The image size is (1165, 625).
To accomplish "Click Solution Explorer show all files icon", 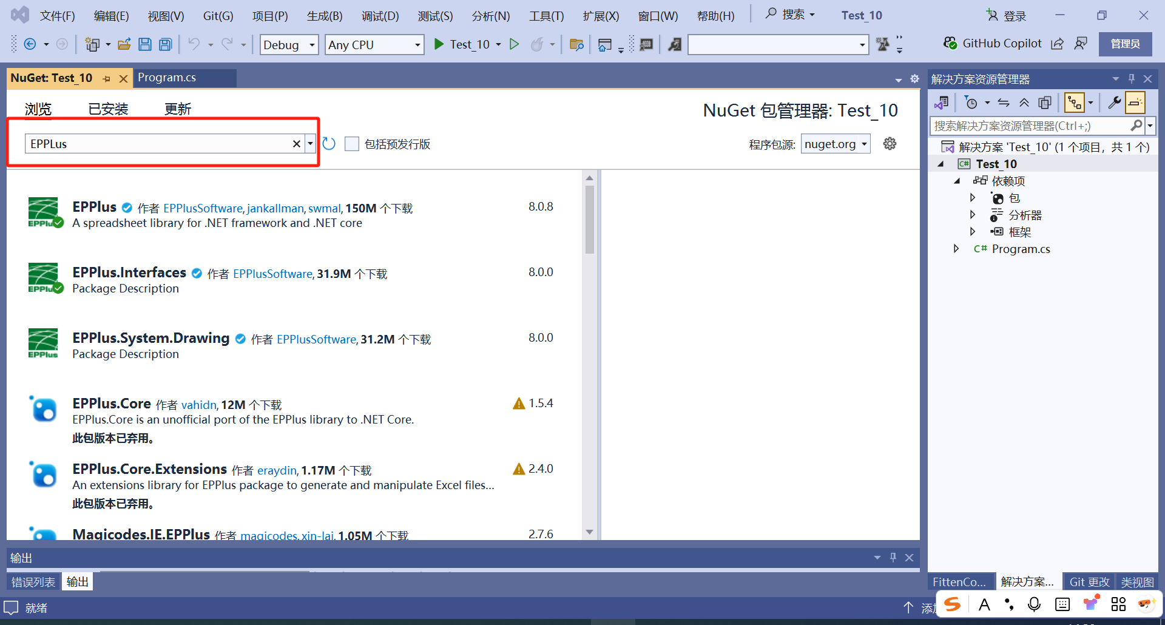I will [1045, 103].
